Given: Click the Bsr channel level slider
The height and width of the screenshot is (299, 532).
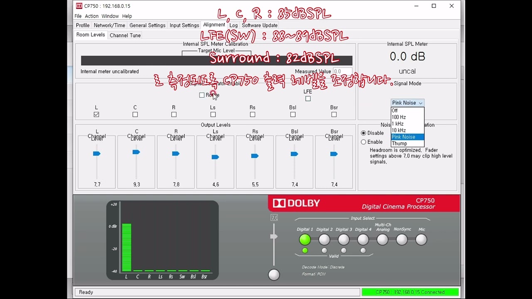Looking at the screenshot, I should click(x=334, y=154).
